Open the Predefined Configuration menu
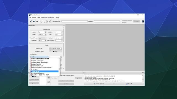Image resolution: width=177 pixels, height=99 pixels. [x=48, y=17]
